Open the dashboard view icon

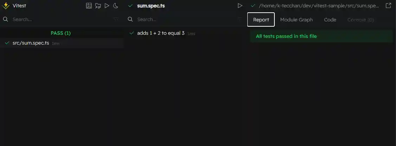coord(89,6)
